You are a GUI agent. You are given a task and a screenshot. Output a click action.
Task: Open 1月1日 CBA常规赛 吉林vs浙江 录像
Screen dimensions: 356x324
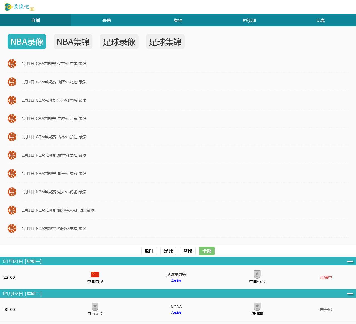point(54,137)
